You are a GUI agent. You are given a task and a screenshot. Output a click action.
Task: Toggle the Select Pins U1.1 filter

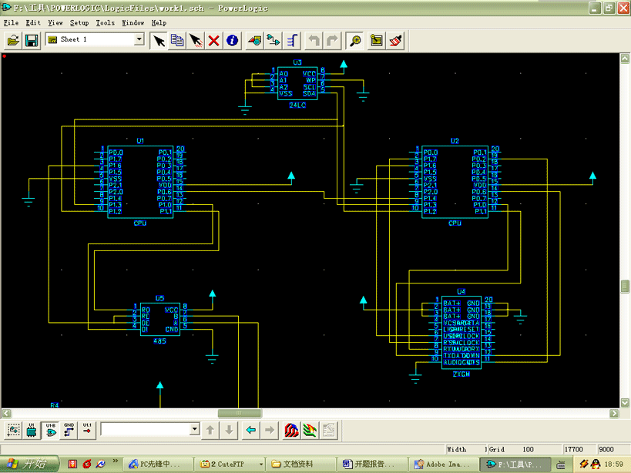pyautogui.click(x=87, y=431)
